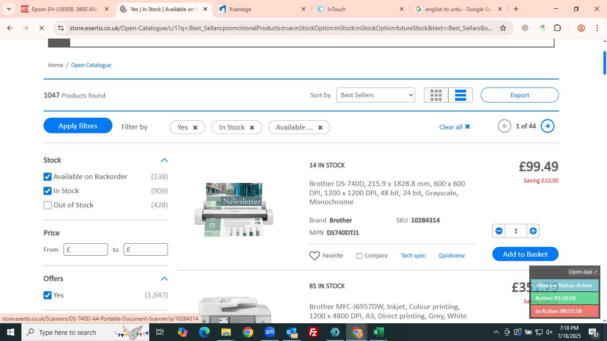Viewport: 607px width, 341px height.
Task: Remove the 'Yes' filter chip
Action: point(195,127)
